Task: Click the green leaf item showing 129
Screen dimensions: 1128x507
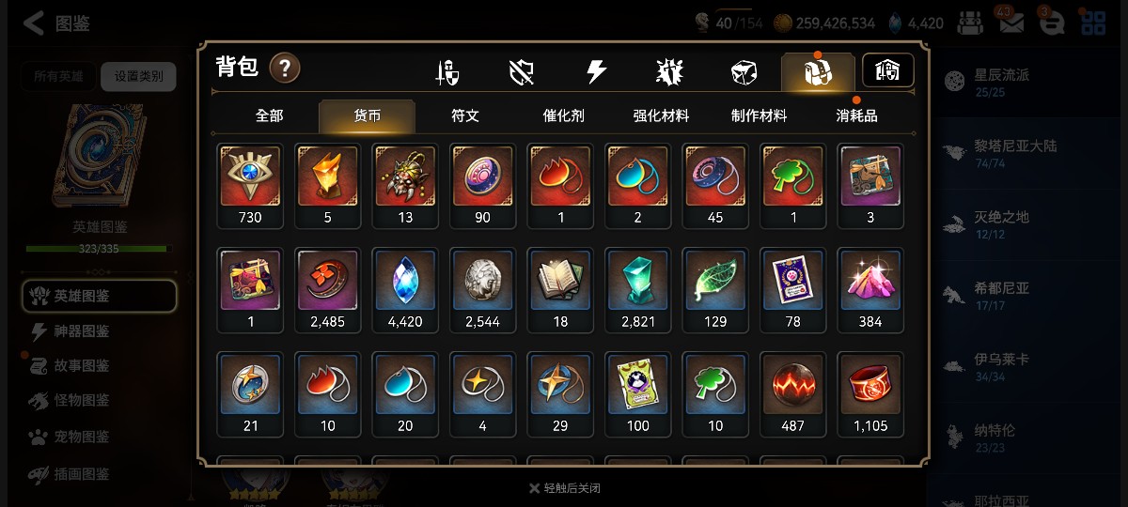Action: point(715,289)
